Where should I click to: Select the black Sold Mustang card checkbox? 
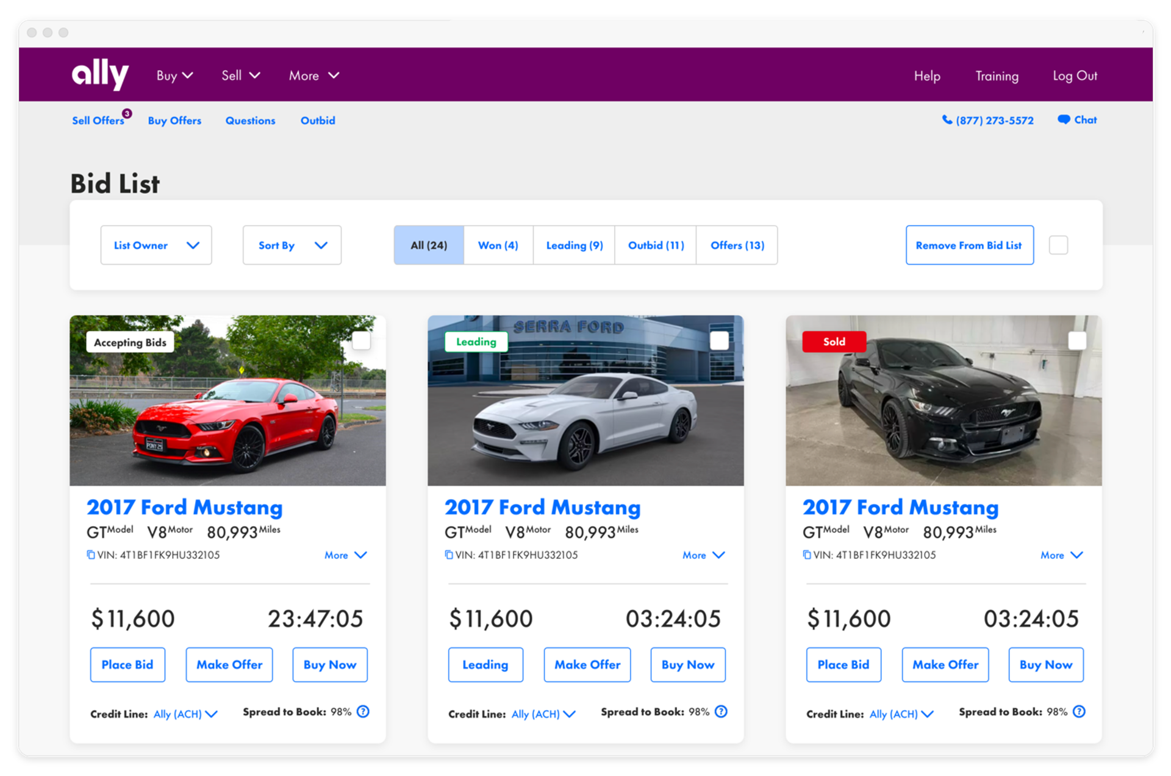(x=1077, y=341)
